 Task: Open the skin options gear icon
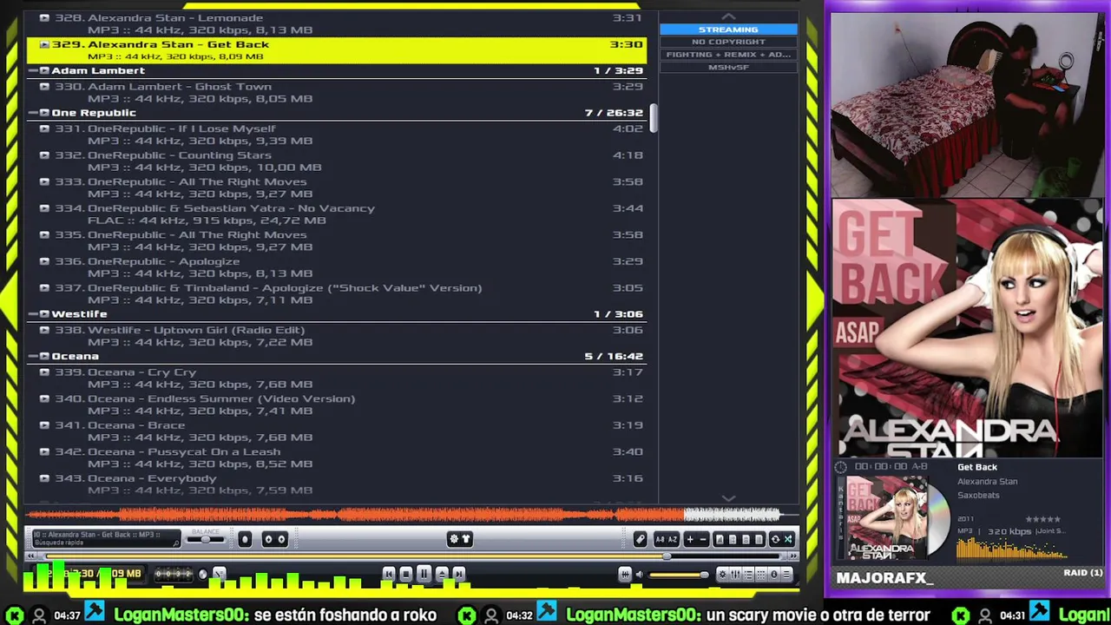(x=454, y=539)
